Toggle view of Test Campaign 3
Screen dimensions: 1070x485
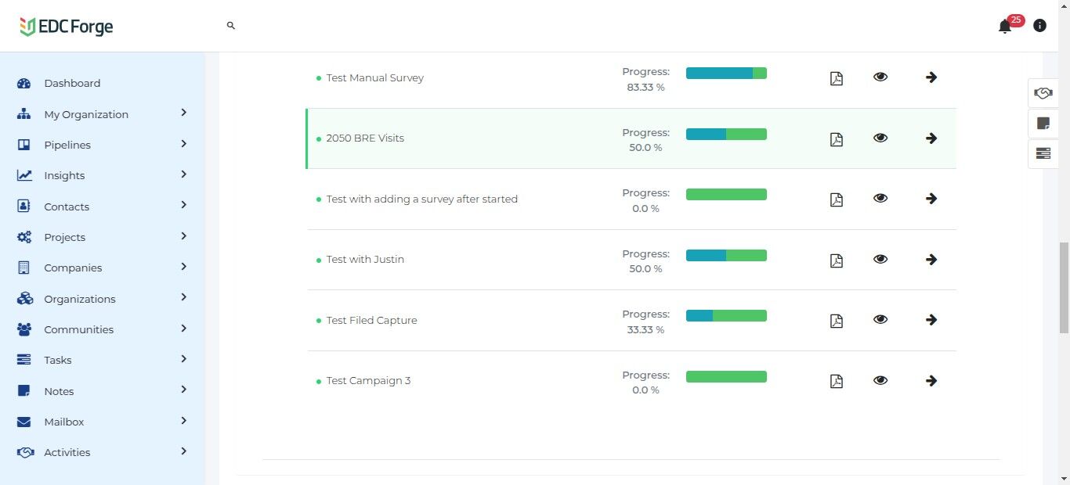(880, 380)
